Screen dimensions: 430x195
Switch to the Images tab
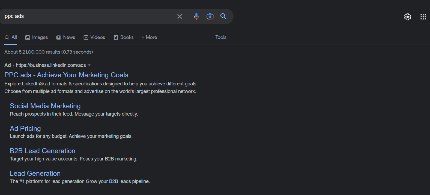point(37,38)
